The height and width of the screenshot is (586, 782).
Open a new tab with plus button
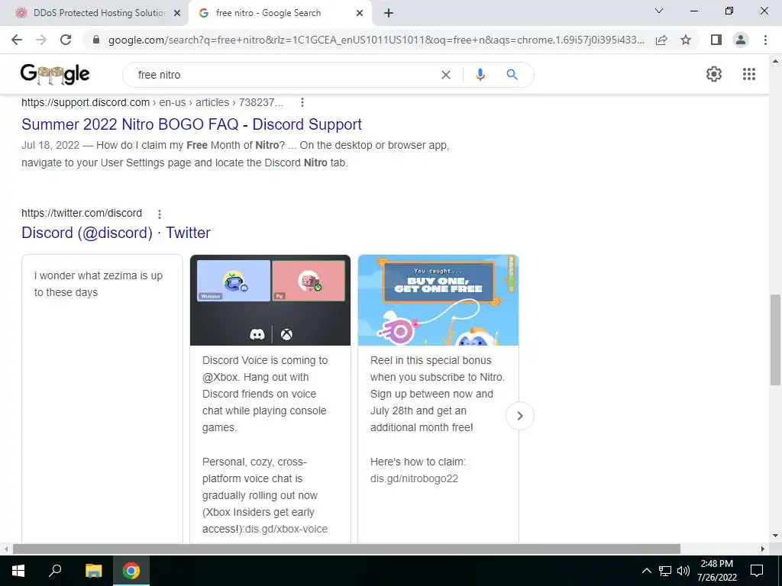(x=389, y=13)
